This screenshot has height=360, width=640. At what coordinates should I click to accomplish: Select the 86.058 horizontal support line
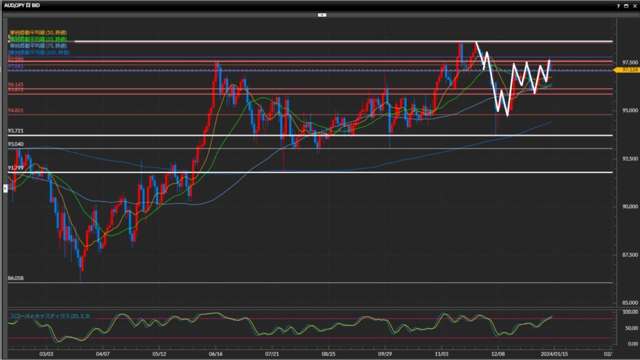(312, 282)
